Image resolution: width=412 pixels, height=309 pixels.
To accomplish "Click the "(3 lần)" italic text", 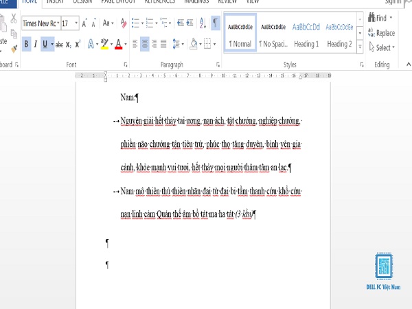I will (244, 214).
